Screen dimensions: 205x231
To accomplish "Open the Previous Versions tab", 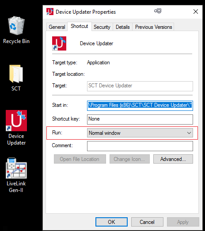I will (153, 27).
